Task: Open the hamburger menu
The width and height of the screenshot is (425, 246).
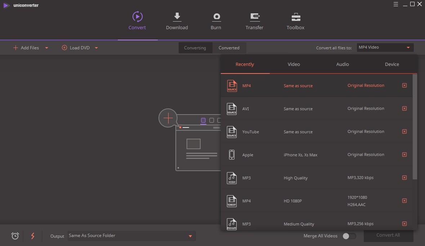Action: [395, 4]
